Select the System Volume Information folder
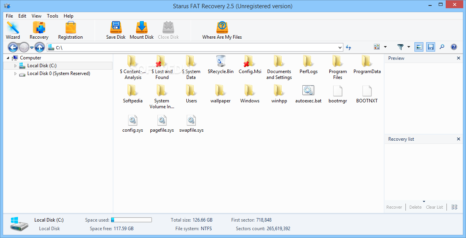 click(x=162, y=97)
